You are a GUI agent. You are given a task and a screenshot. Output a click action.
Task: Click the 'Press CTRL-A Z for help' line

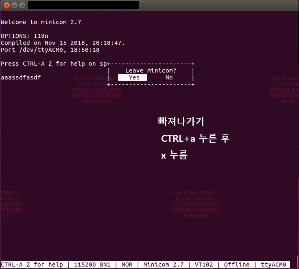(54, 64)
